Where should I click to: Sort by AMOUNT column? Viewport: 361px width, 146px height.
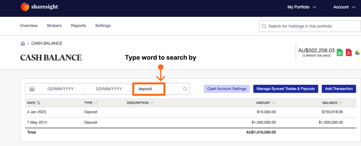pos(266,103)
